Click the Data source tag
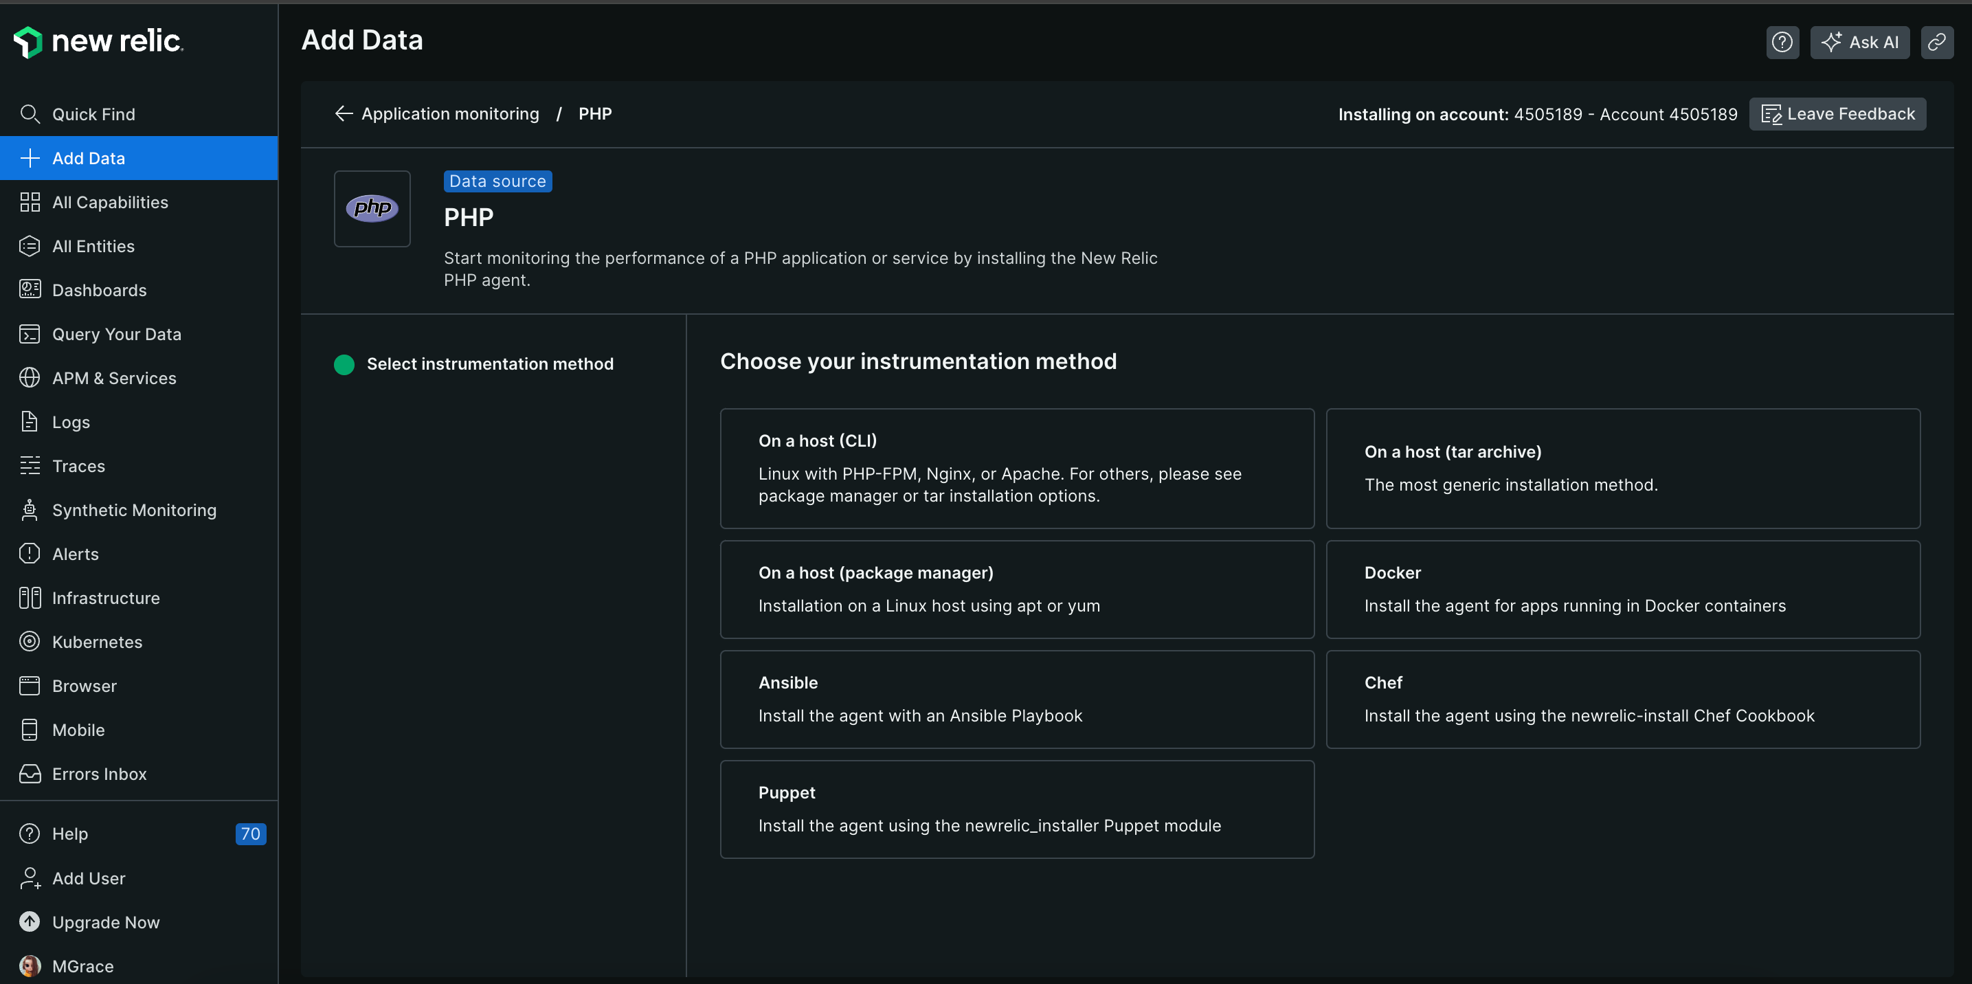 click(497, 181)
